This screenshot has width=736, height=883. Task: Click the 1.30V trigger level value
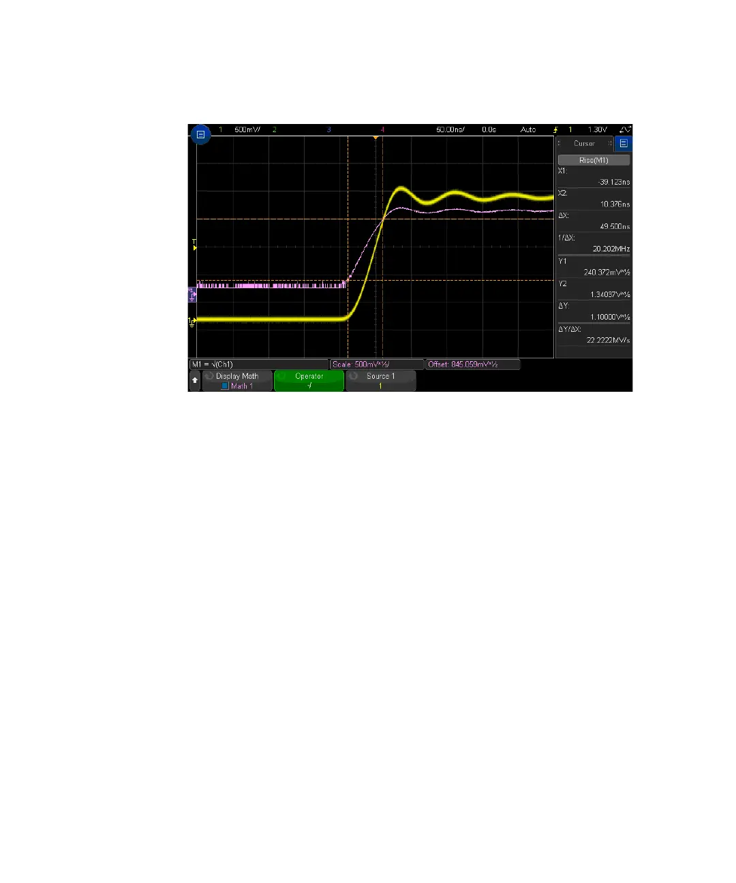click(597, 129)
